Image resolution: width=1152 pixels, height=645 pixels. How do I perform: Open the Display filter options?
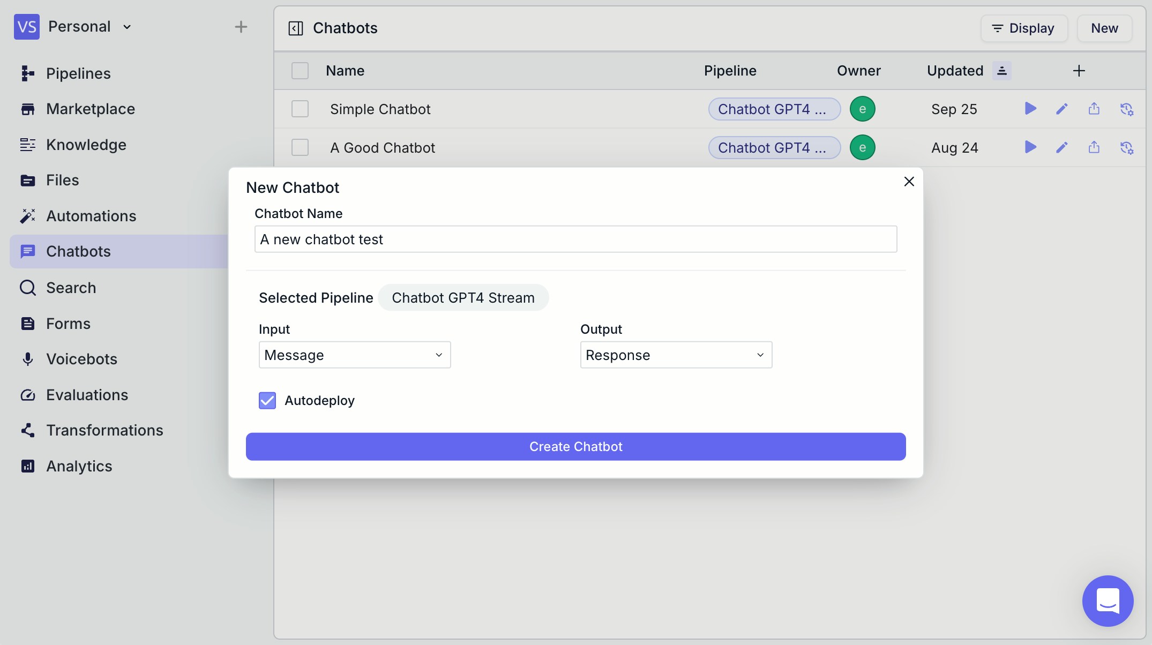[x=1023, y=28]
